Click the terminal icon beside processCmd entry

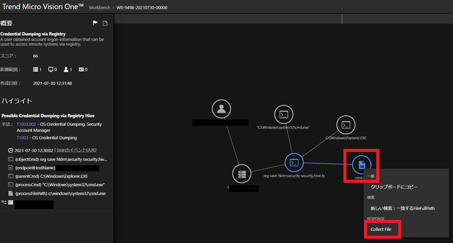click(x=11, y=185)
